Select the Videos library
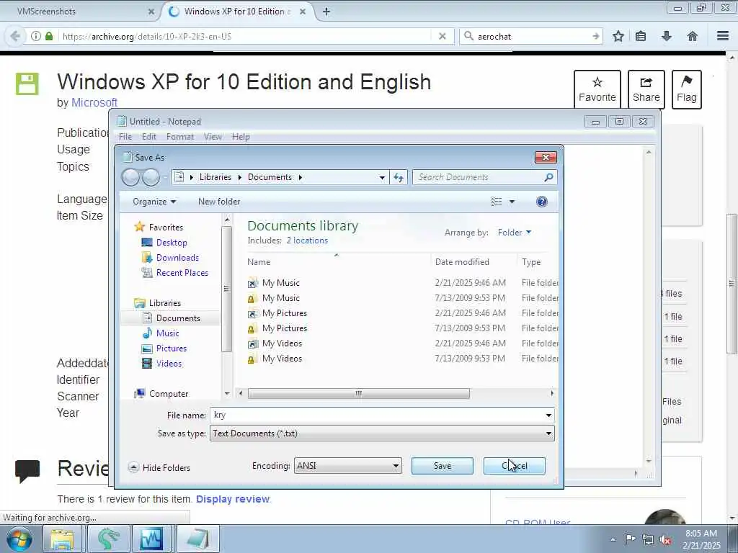Image resolution: width=738 pixels, height=553 pixels. [169, 364]
